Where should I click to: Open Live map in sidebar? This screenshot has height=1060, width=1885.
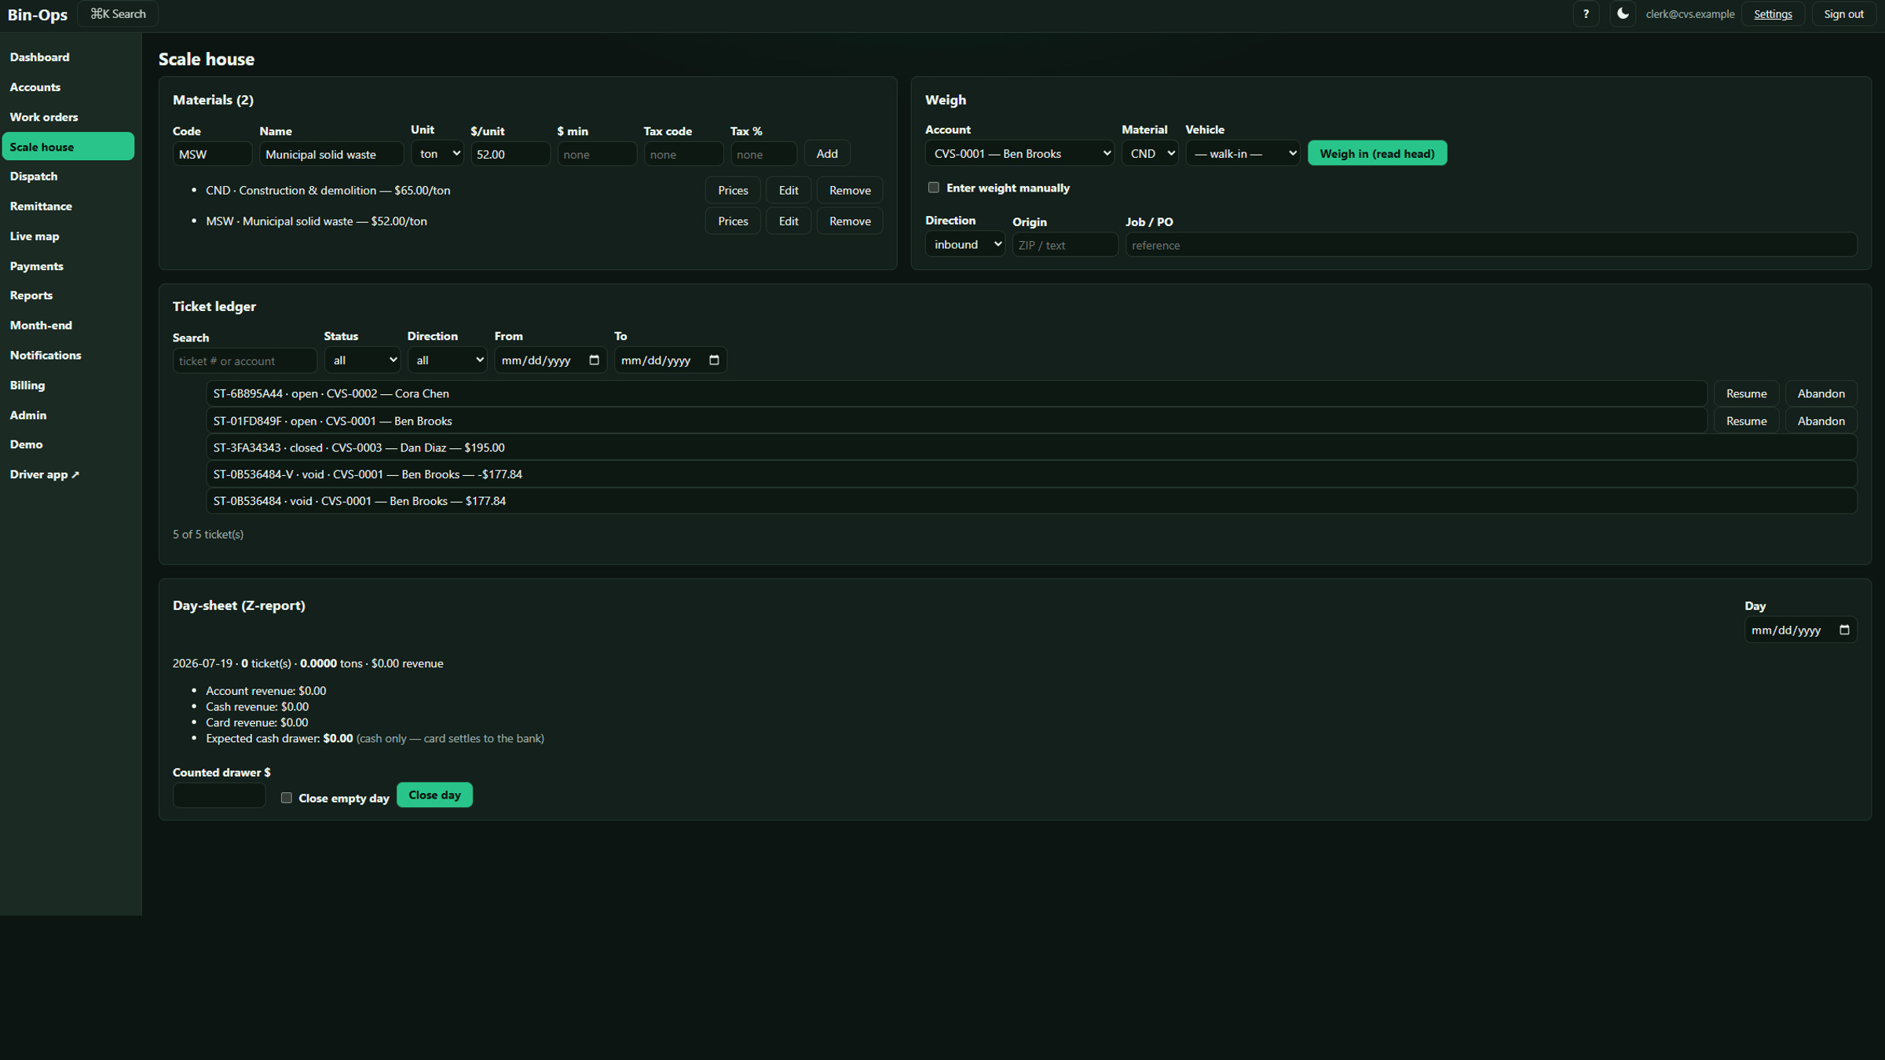pyautogui.click(x=68, y=236)
